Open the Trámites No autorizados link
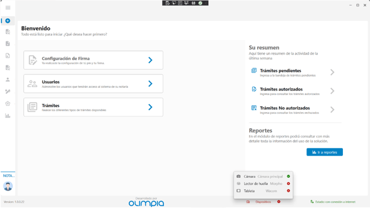370x208 pixels. click(285, 108)
